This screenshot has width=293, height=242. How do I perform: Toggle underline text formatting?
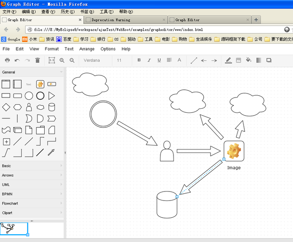click(159, 60)
